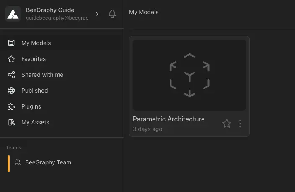Navigate to the Published menu item
295x192 pixels.
(x=35, y=91)
